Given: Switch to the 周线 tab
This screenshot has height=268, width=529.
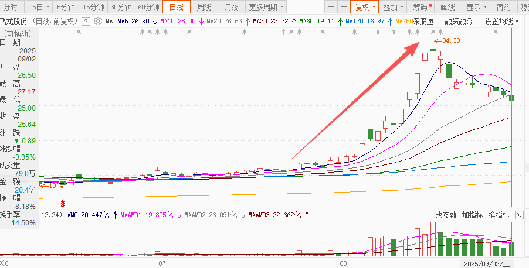Looking at the screenshot, I should click(204, 7).
